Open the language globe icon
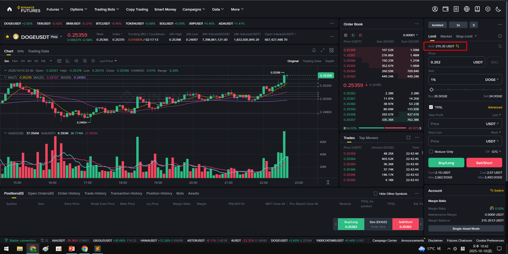Screen dimensions: 508x254 tap(467, 9)
